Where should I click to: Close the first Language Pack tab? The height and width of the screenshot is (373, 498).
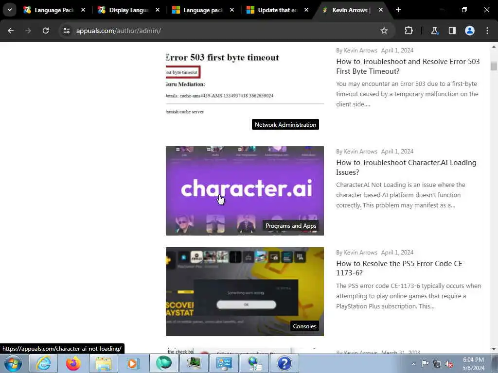pos(83,10)
